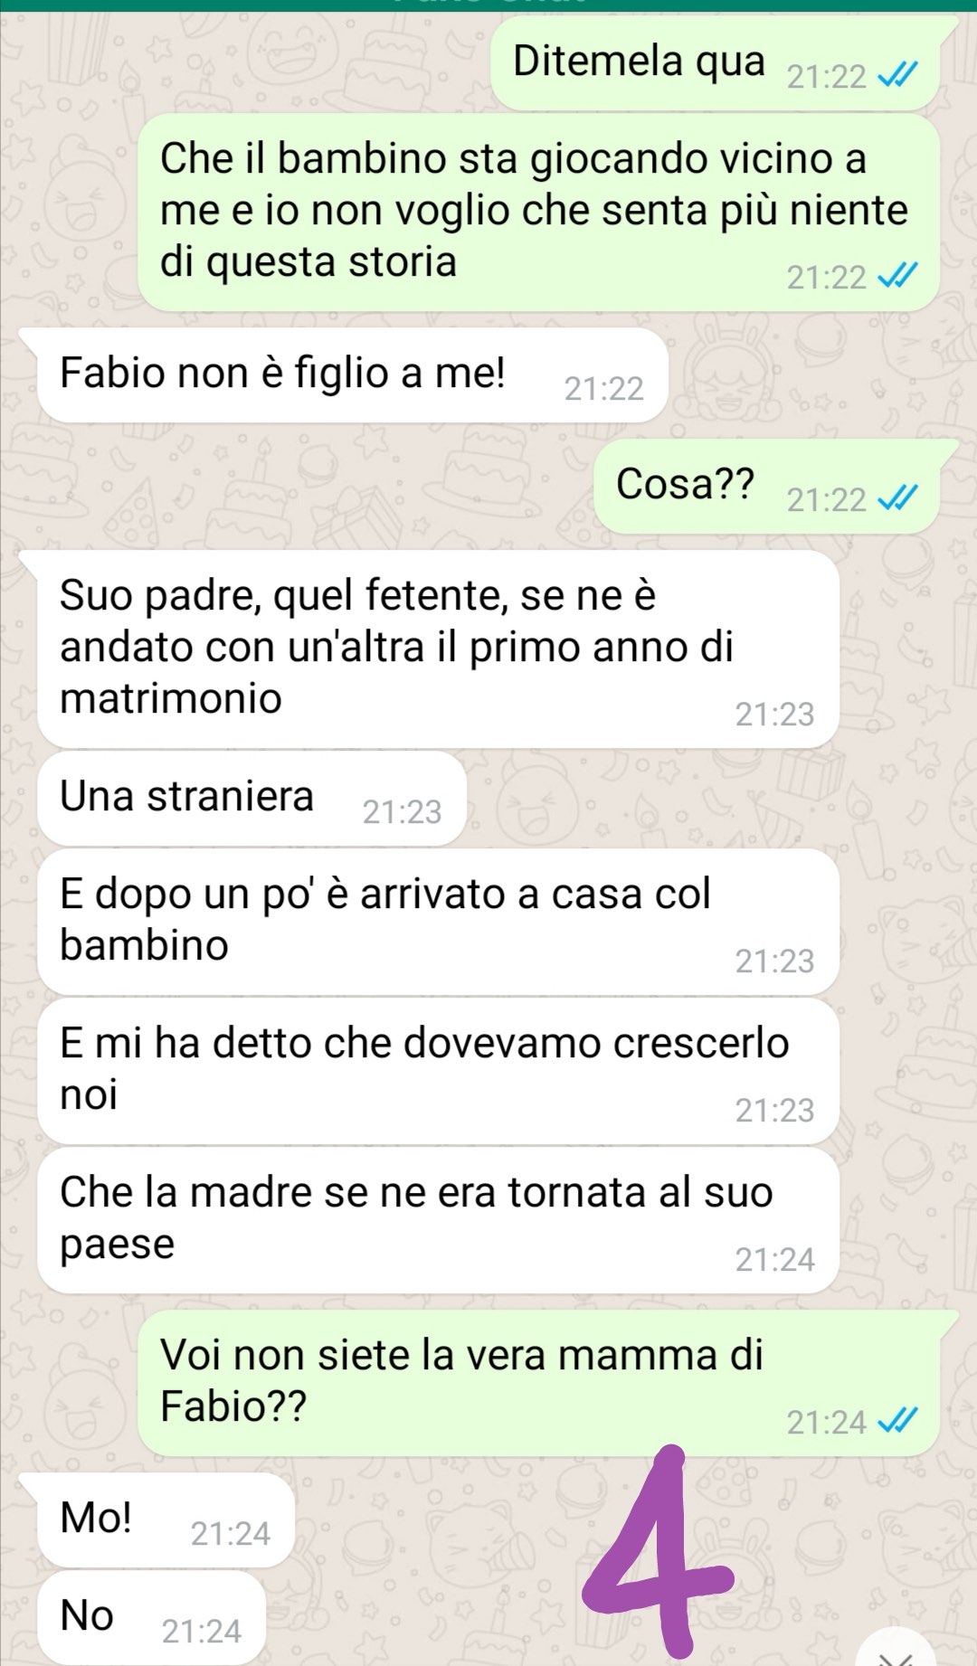Tap the 21:24 timestamp beside 'Mo!'
Screen dimensions: 977x1666
pyautogui.click(x=231, y=1534)
